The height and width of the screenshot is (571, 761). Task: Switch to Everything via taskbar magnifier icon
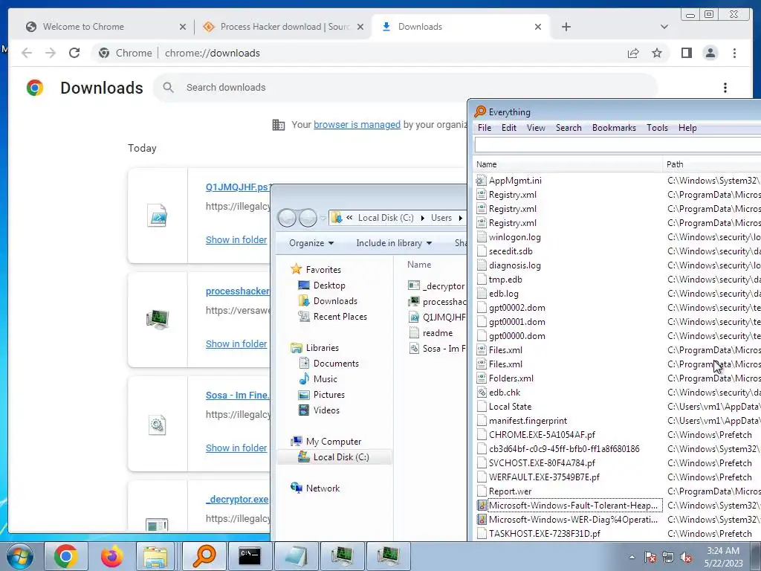[x=204, y=556]
